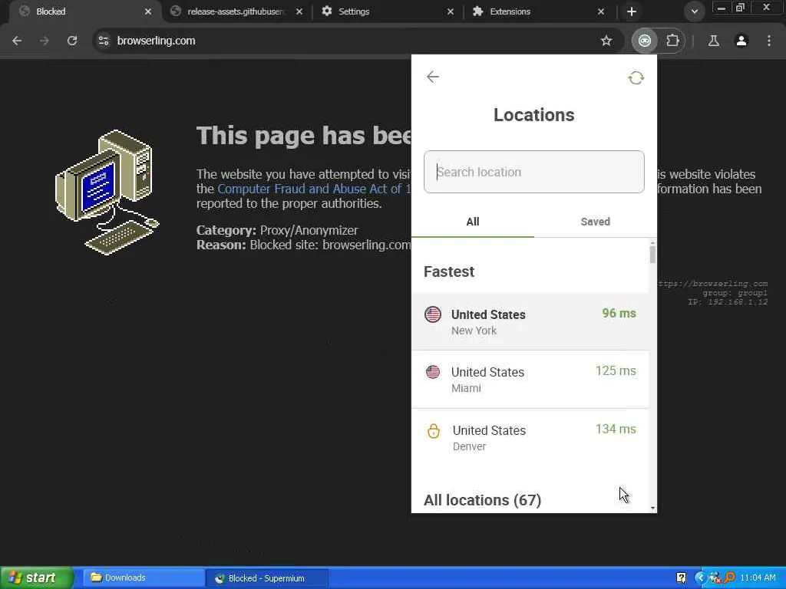Click the US flag icon for Miami
Viewport: 786px width, 589px height.
pyautogui.click(x=433, y=372)
